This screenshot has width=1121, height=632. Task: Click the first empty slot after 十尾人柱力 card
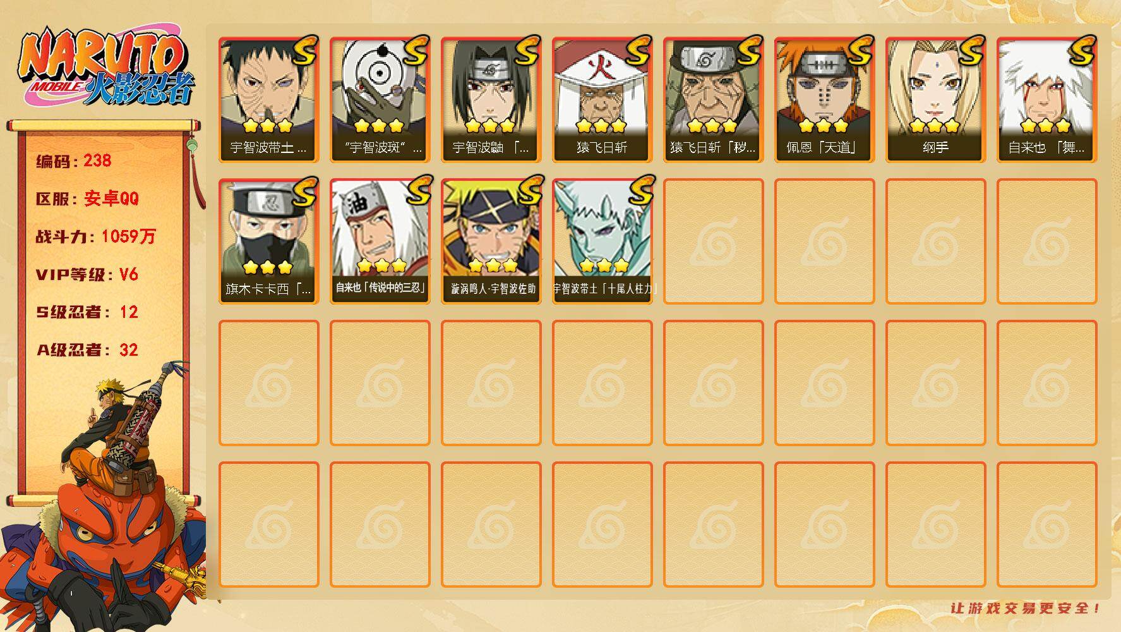point(713,241)
